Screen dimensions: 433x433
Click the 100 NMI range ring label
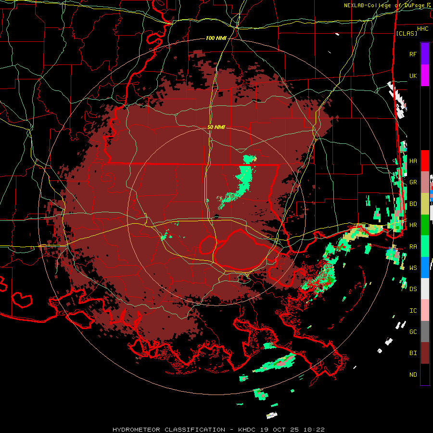coord(216,38)
